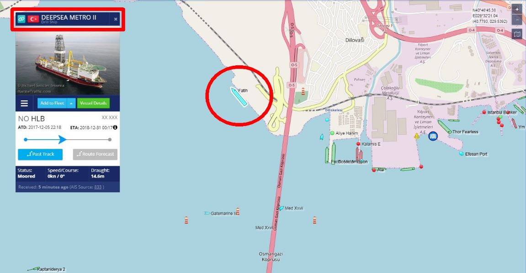Open AIS Source 833 link

98,187
